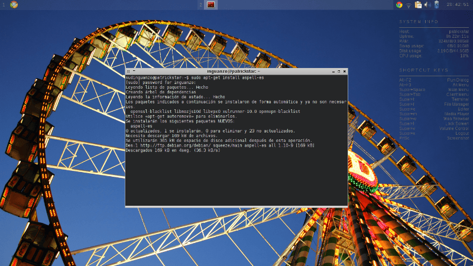This screenshot has width=473, height=266.
Task: Click the 'Disk usage:' row
Action: pyautogui.click(x=434, y=51)
